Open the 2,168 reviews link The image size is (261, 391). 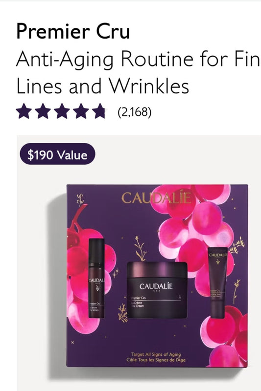(x=135, y=112)
